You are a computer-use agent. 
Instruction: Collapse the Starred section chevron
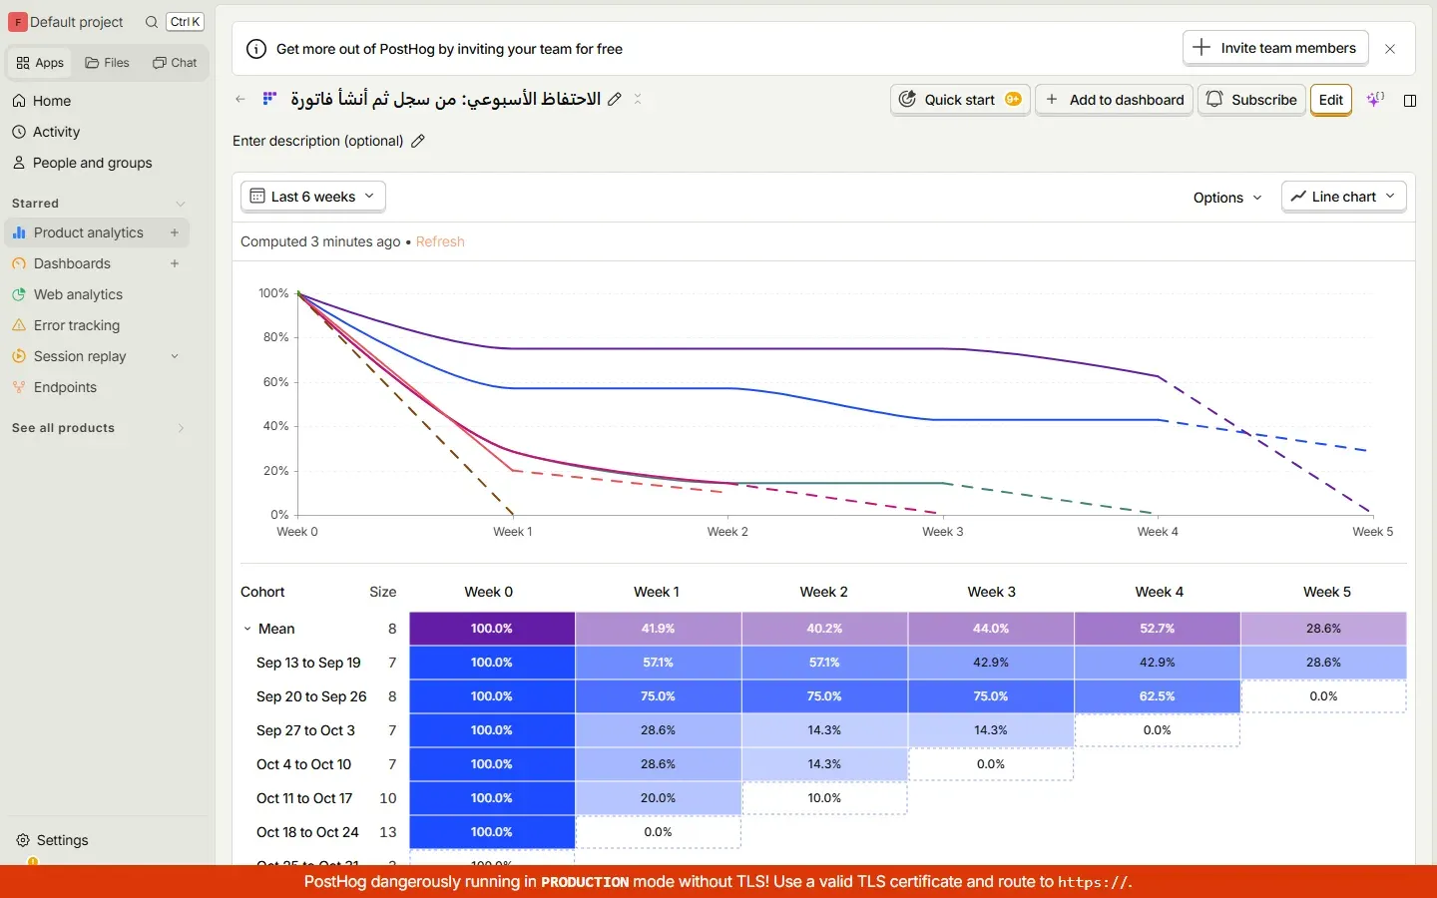[x=181, y=204]
